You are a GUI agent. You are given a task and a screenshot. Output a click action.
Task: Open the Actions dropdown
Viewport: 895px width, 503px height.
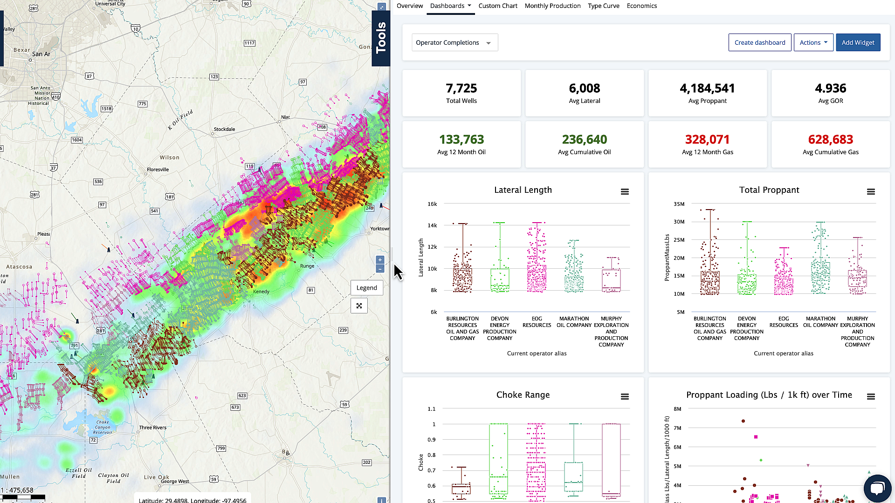pyautogui.click(x=813, y=42)
